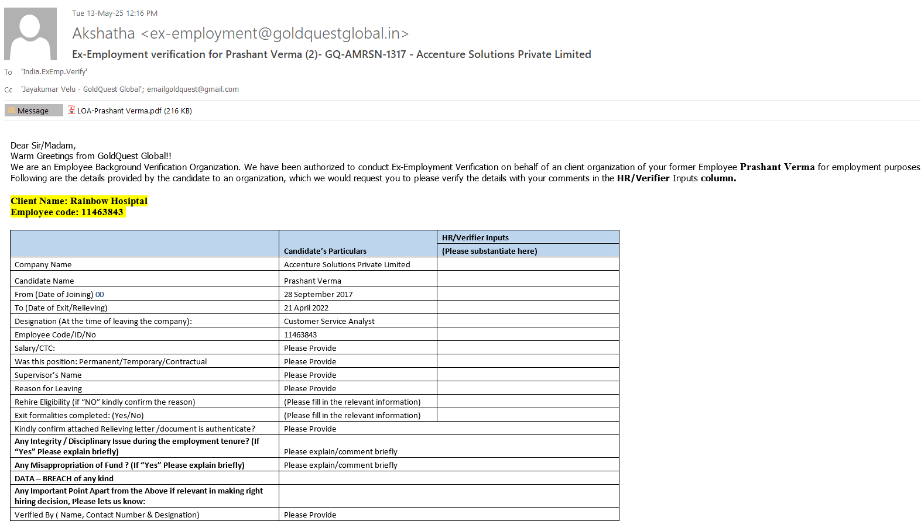Click 'Please Provide' in Reason for Leaving row
921x521 pixels.
pyautogui.click(x=310, y=388)
